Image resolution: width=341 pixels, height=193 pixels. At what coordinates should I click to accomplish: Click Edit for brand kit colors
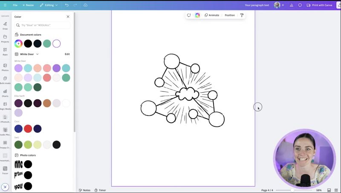tap(67, 54)
